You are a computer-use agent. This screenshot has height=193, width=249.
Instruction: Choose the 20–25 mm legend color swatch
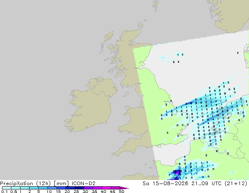tap(70, 188)
